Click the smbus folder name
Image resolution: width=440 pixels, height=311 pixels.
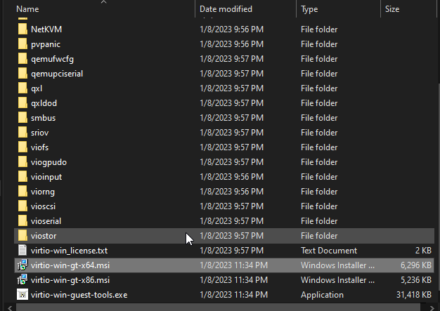(x=43, y=118)
